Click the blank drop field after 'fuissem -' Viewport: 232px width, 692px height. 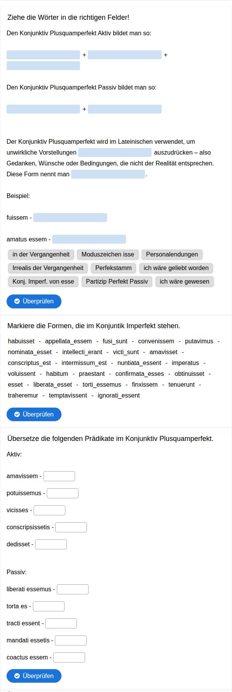(70, 218)
